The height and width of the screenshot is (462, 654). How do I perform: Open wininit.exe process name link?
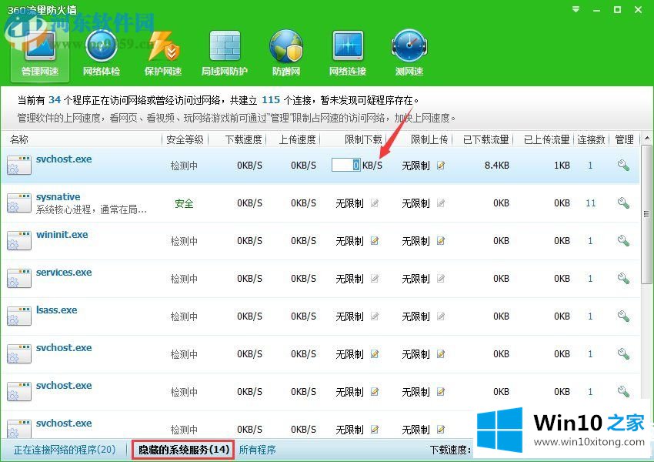click(x=62, y=235)
